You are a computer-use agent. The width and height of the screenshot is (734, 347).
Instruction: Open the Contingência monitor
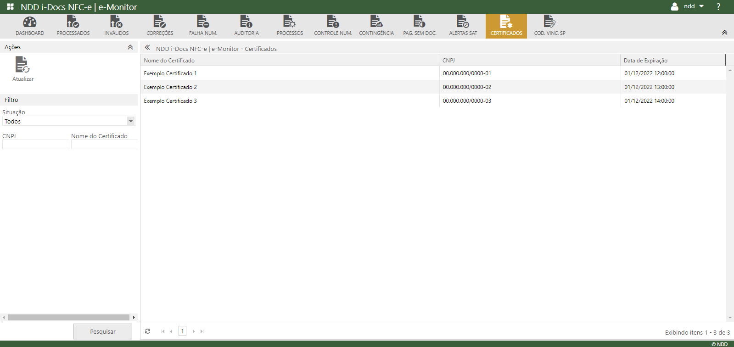click(x=376, y=26)
